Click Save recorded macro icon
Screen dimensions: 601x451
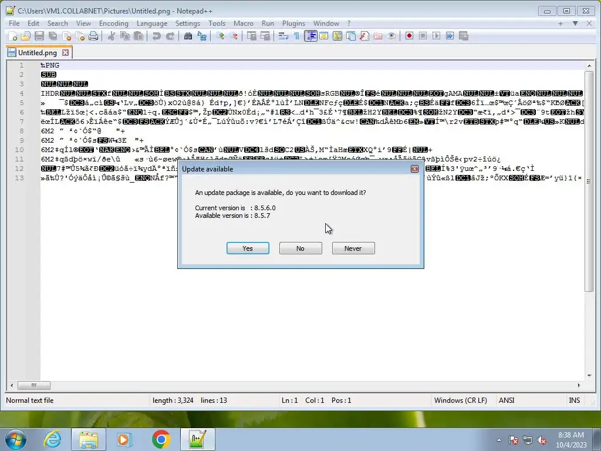point(464,36)
